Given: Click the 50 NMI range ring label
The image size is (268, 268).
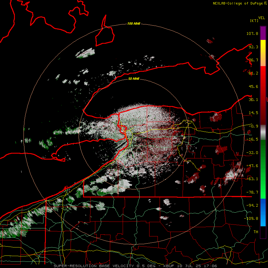Looking at the screenshot, I should 134,79.
